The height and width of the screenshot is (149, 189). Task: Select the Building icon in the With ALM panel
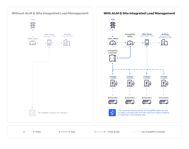click(165, 42)
